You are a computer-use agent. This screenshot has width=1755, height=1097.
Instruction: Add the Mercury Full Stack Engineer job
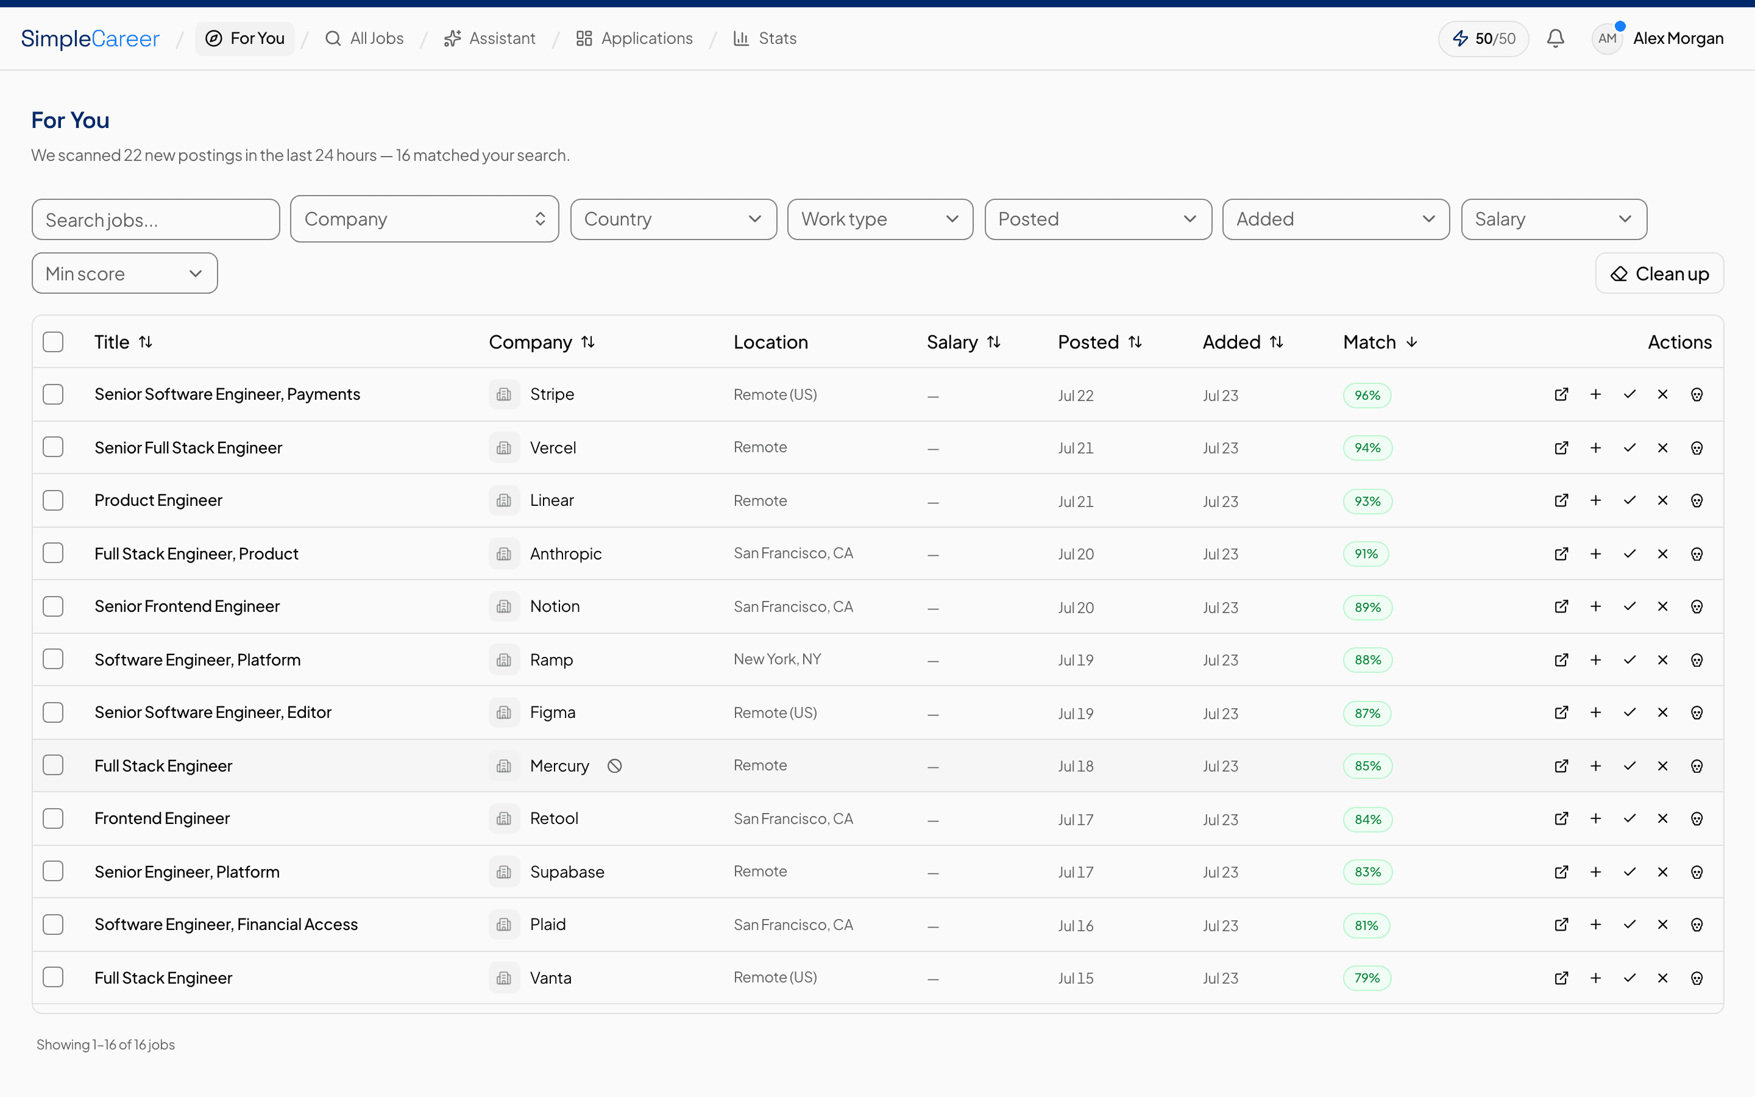pyautogui.click(x=1595, y=765)
